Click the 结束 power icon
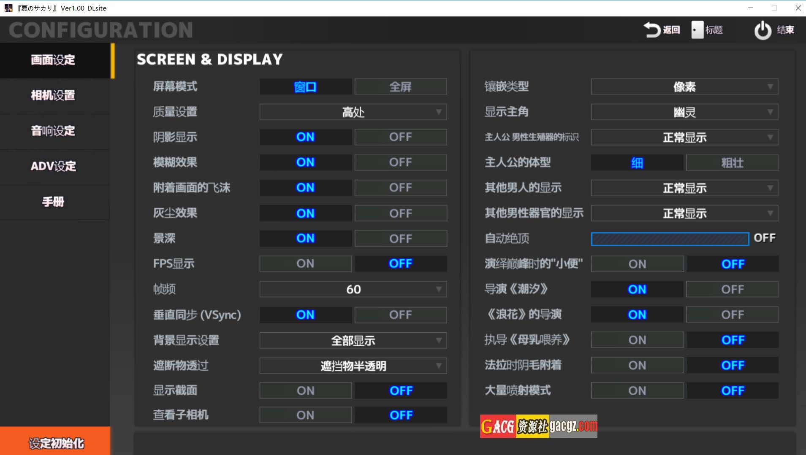Image resolution: width=806 pixels, height=455 pixels. (x=763, y=30)
